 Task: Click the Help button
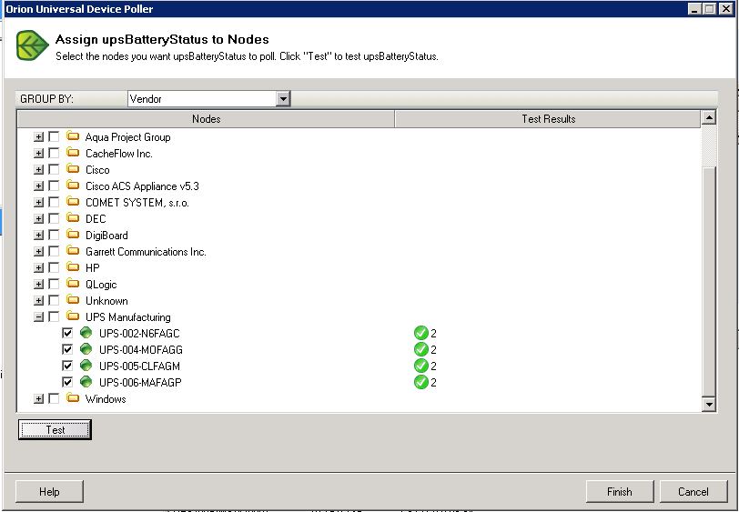point(49,492)
